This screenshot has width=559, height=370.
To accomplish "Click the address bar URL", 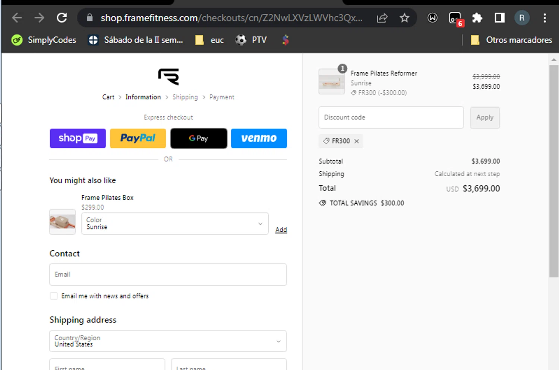I will [231, 18].
